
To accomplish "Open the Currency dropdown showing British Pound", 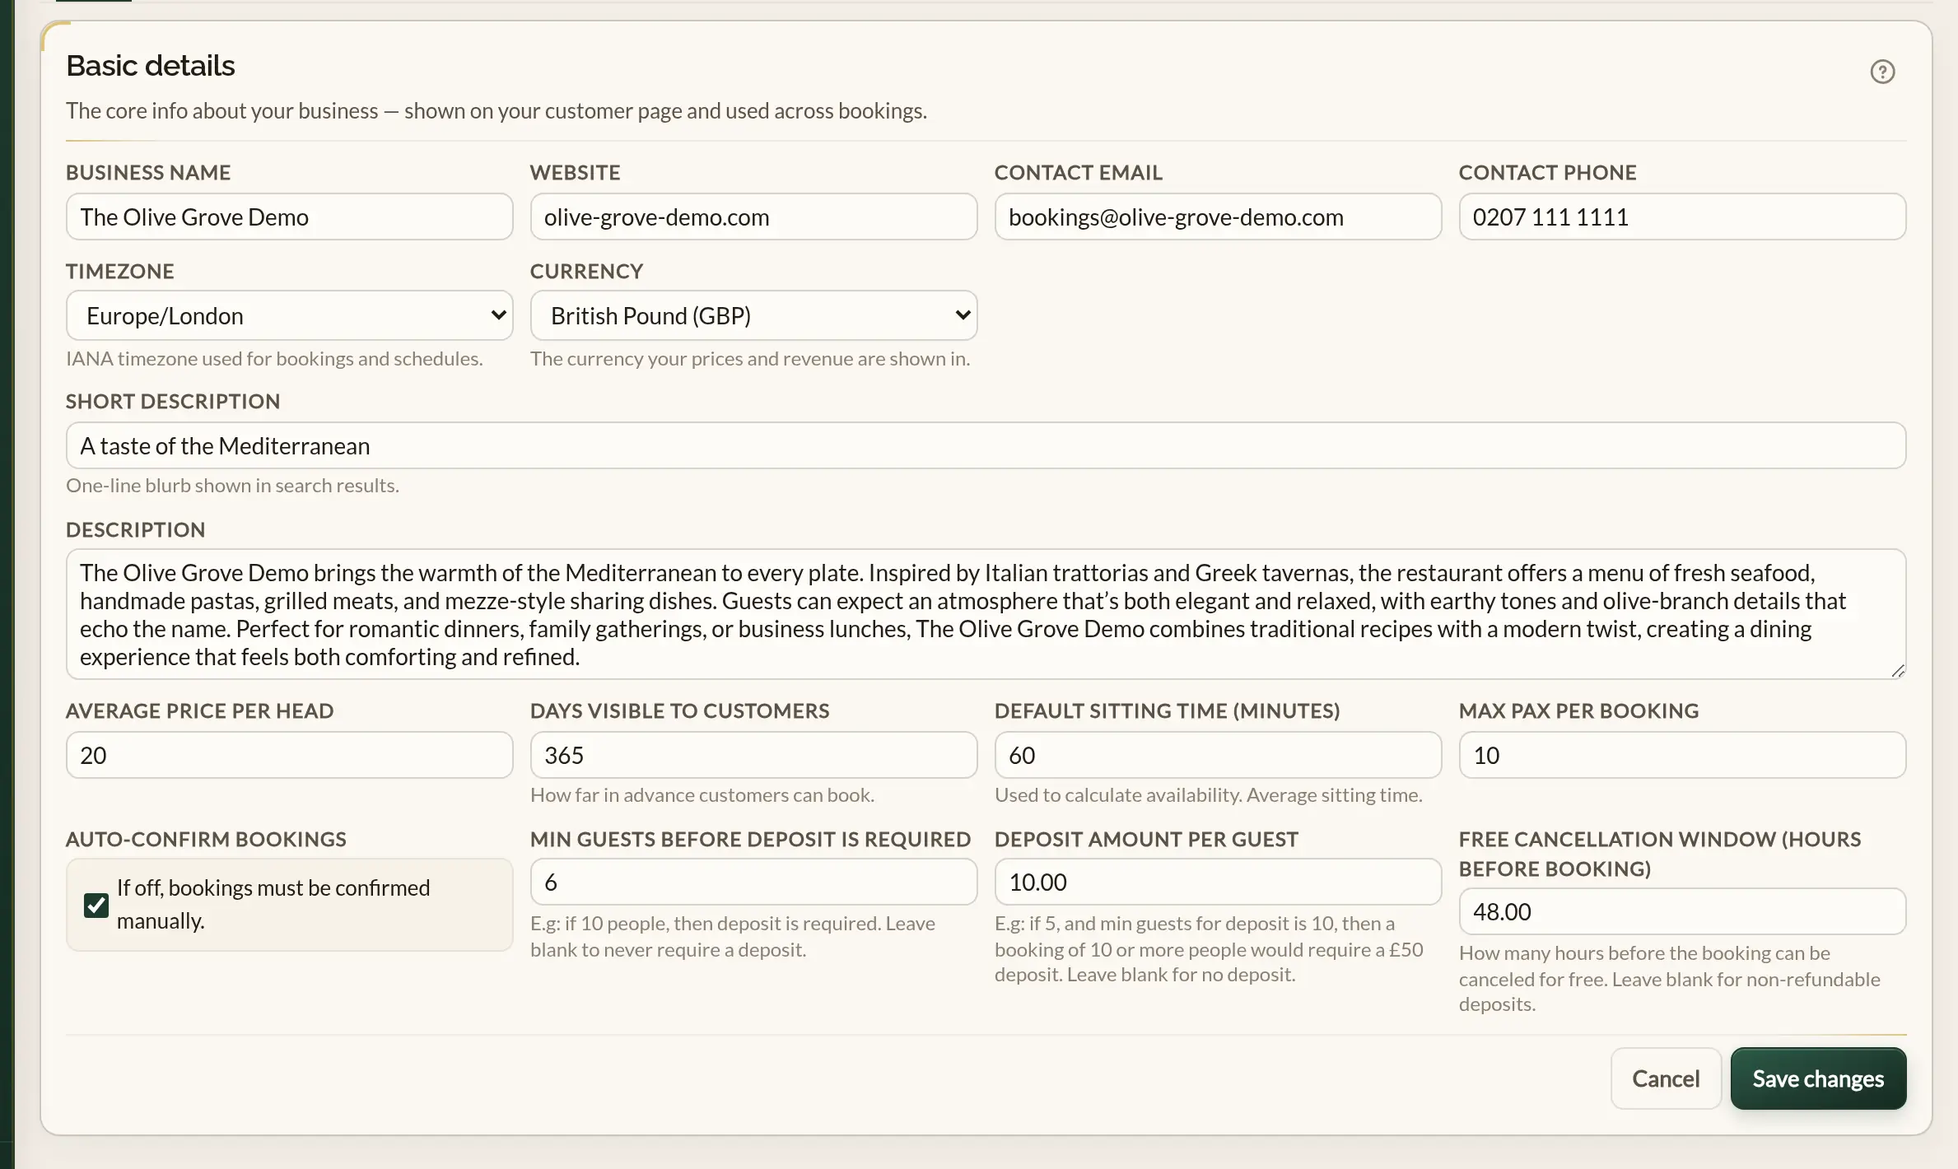I will 753,315.
